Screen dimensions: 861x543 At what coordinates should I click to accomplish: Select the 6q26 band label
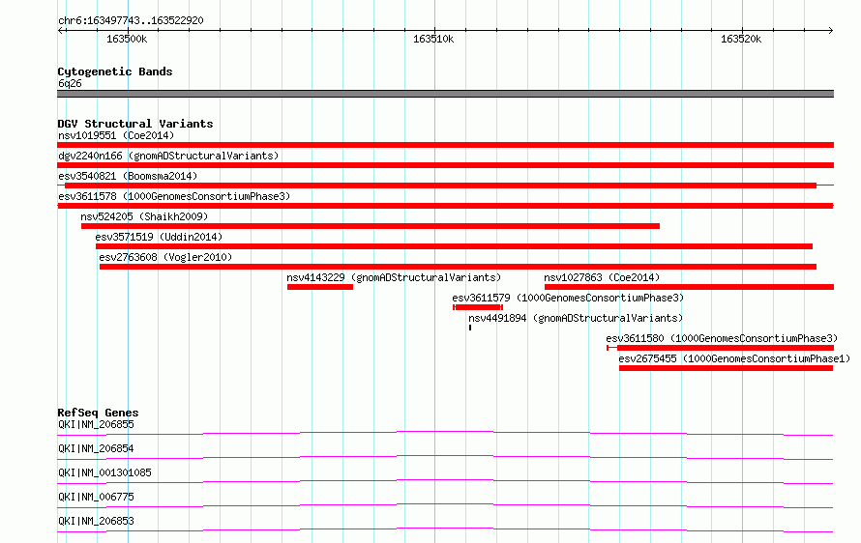70,83
